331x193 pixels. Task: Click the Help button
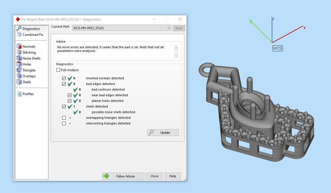[172, 176]
